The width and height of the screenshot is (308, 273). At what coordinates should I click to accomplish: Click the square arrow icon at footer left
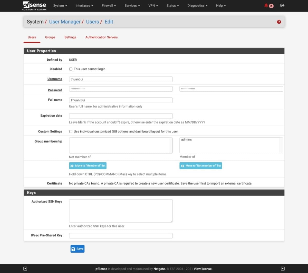click(x=25, y=268)
